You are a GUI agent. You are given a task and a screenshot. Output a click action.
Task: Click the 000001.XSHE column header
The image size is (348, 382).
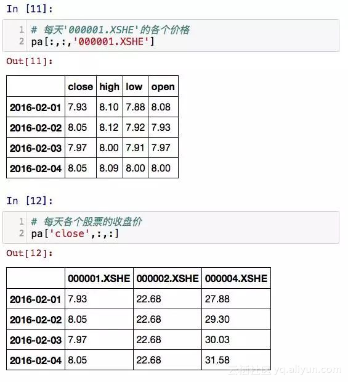pyautogui.click(x=99, y=278)
